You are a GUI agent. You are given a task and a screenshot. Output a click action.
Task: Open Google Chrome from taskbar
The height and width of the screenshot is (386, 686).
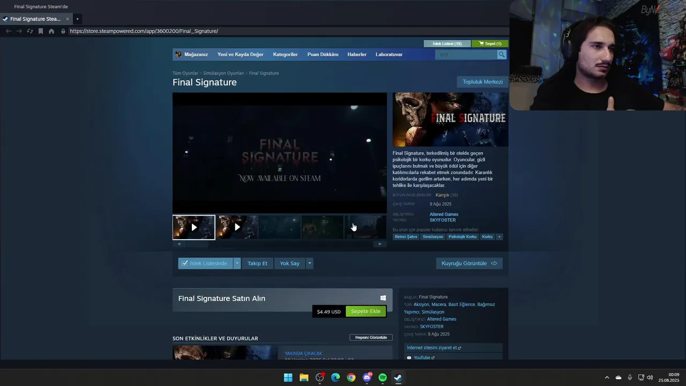pyautogui.click(x=351, y=377)
